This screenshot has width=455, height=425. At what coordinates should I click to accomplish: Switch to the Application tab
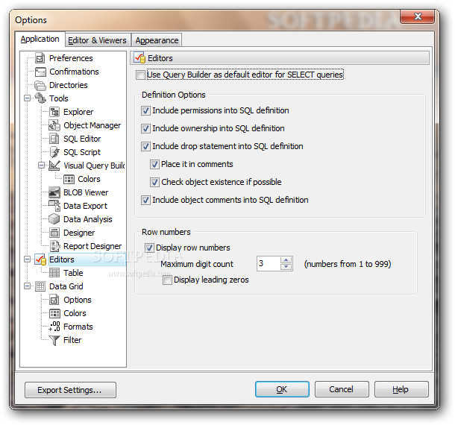click(40, 40)
